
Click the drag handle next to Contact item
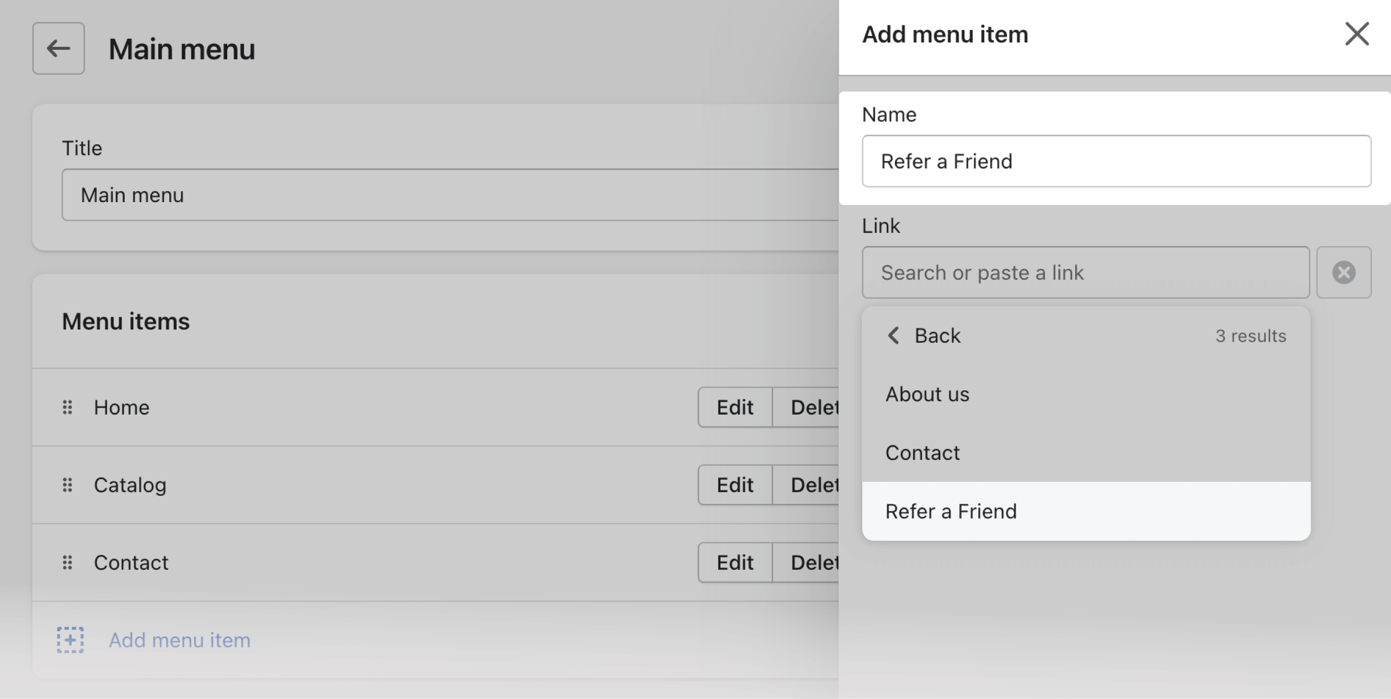tap(67, 563)
